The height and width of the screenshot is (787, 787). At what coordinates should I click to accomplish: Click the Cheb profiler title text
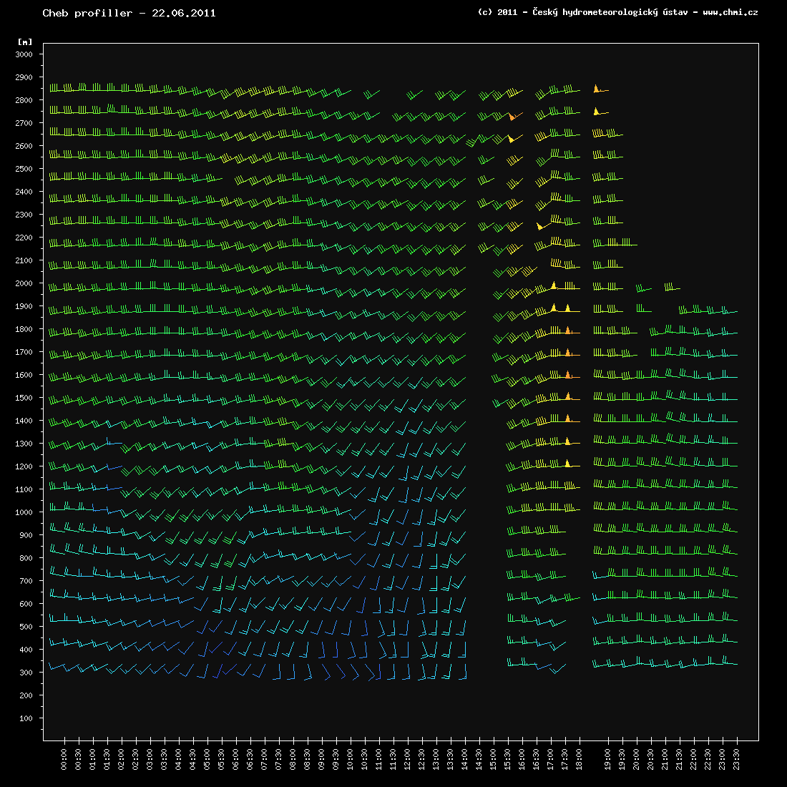coord(129,13)
